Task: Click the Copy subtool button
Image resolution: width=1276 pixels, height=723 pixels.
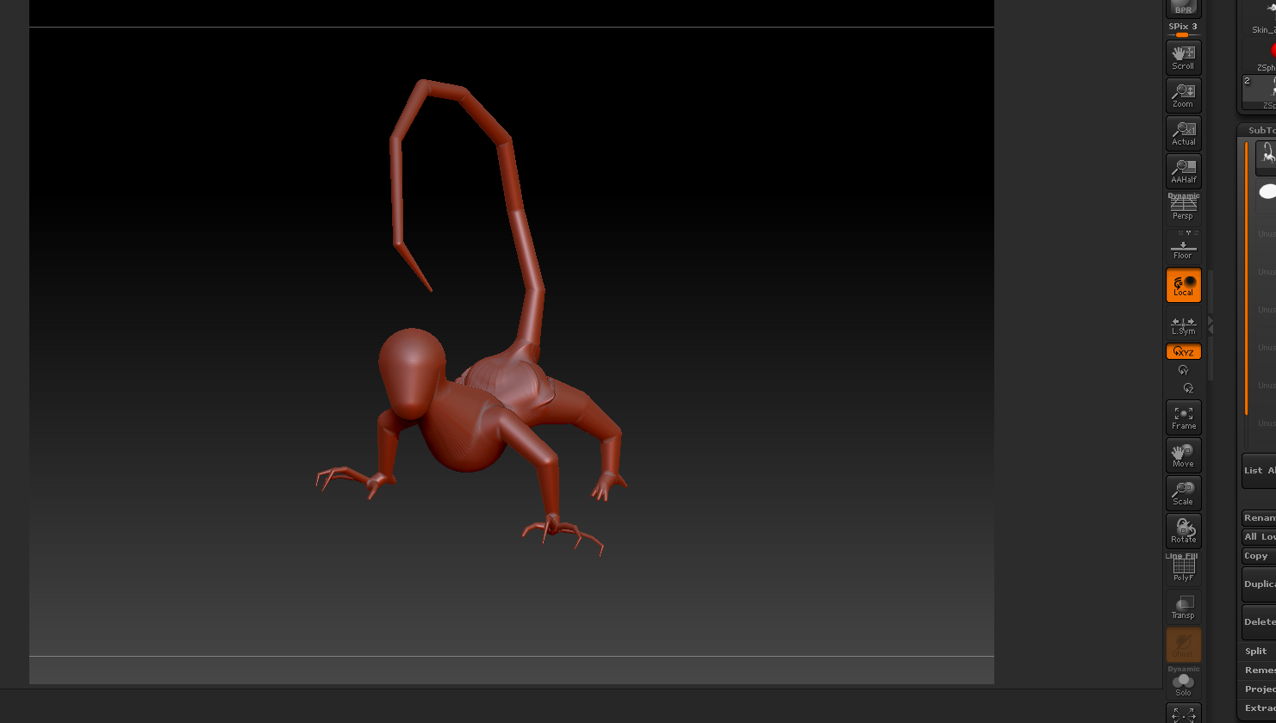Action: point(1260,556)
